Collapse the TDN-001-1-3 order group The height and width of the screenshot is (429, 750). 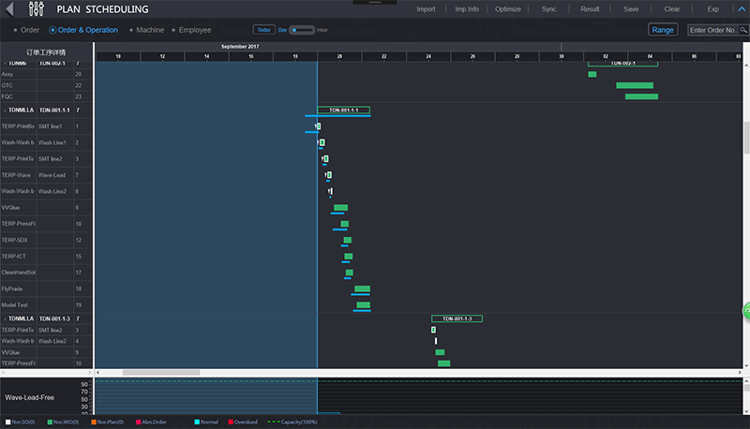coord(5,319)
